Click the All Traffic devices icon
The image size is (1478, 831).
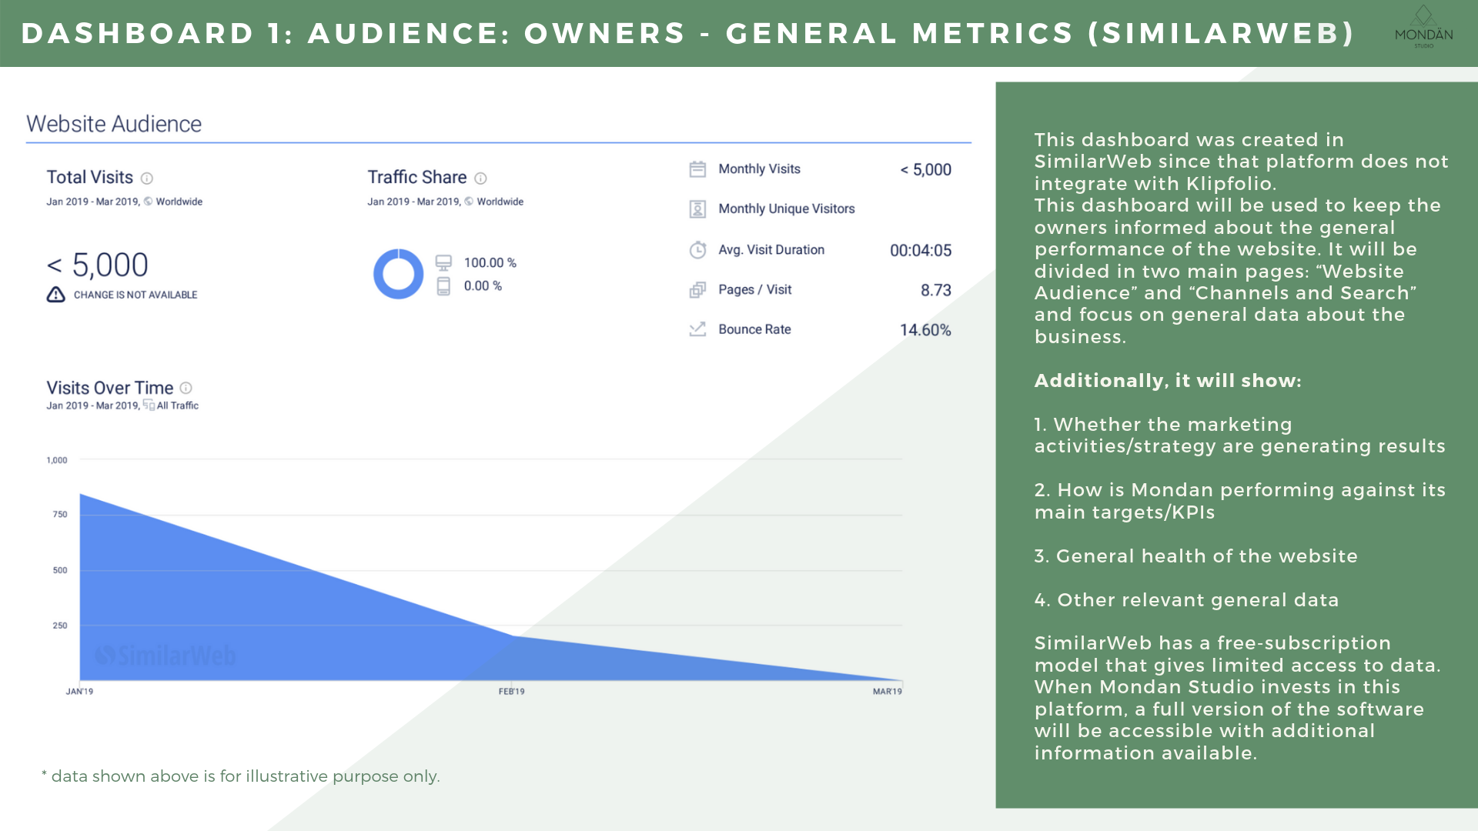(x=149, y=405)
